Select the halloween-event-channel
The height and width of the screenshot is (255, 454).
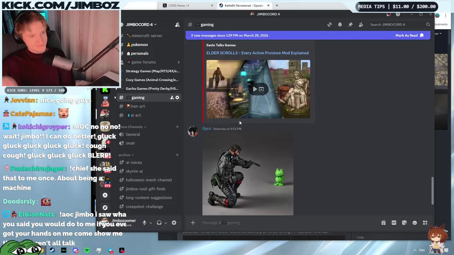tap(149, 180)
